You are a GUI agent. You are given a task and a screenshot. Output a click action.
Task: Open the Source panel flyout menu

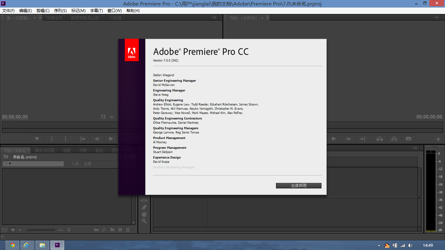point(214,18)
